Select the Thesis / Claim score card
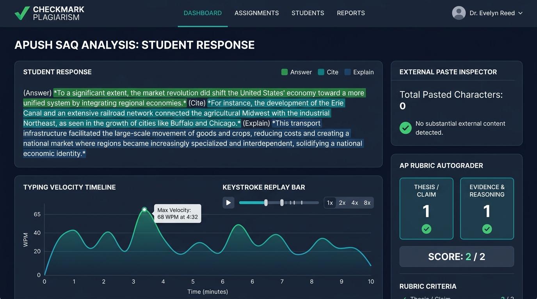 [x=427, y=209]
